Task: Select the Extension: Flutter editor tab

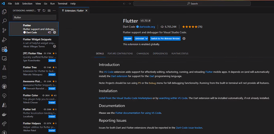Action: click(74, 11)
